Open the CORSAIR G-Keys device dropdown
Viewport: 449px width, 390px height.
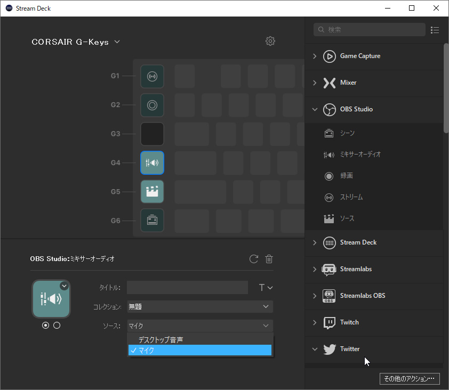76,42
